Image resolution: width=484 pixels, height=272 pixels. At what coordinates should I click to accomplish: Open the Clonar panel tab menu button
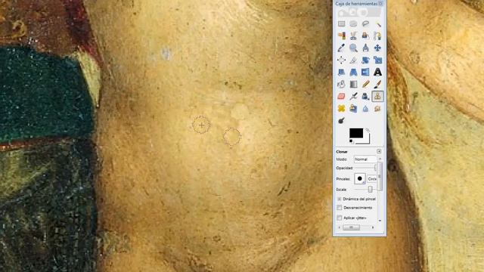pos(379,151)
